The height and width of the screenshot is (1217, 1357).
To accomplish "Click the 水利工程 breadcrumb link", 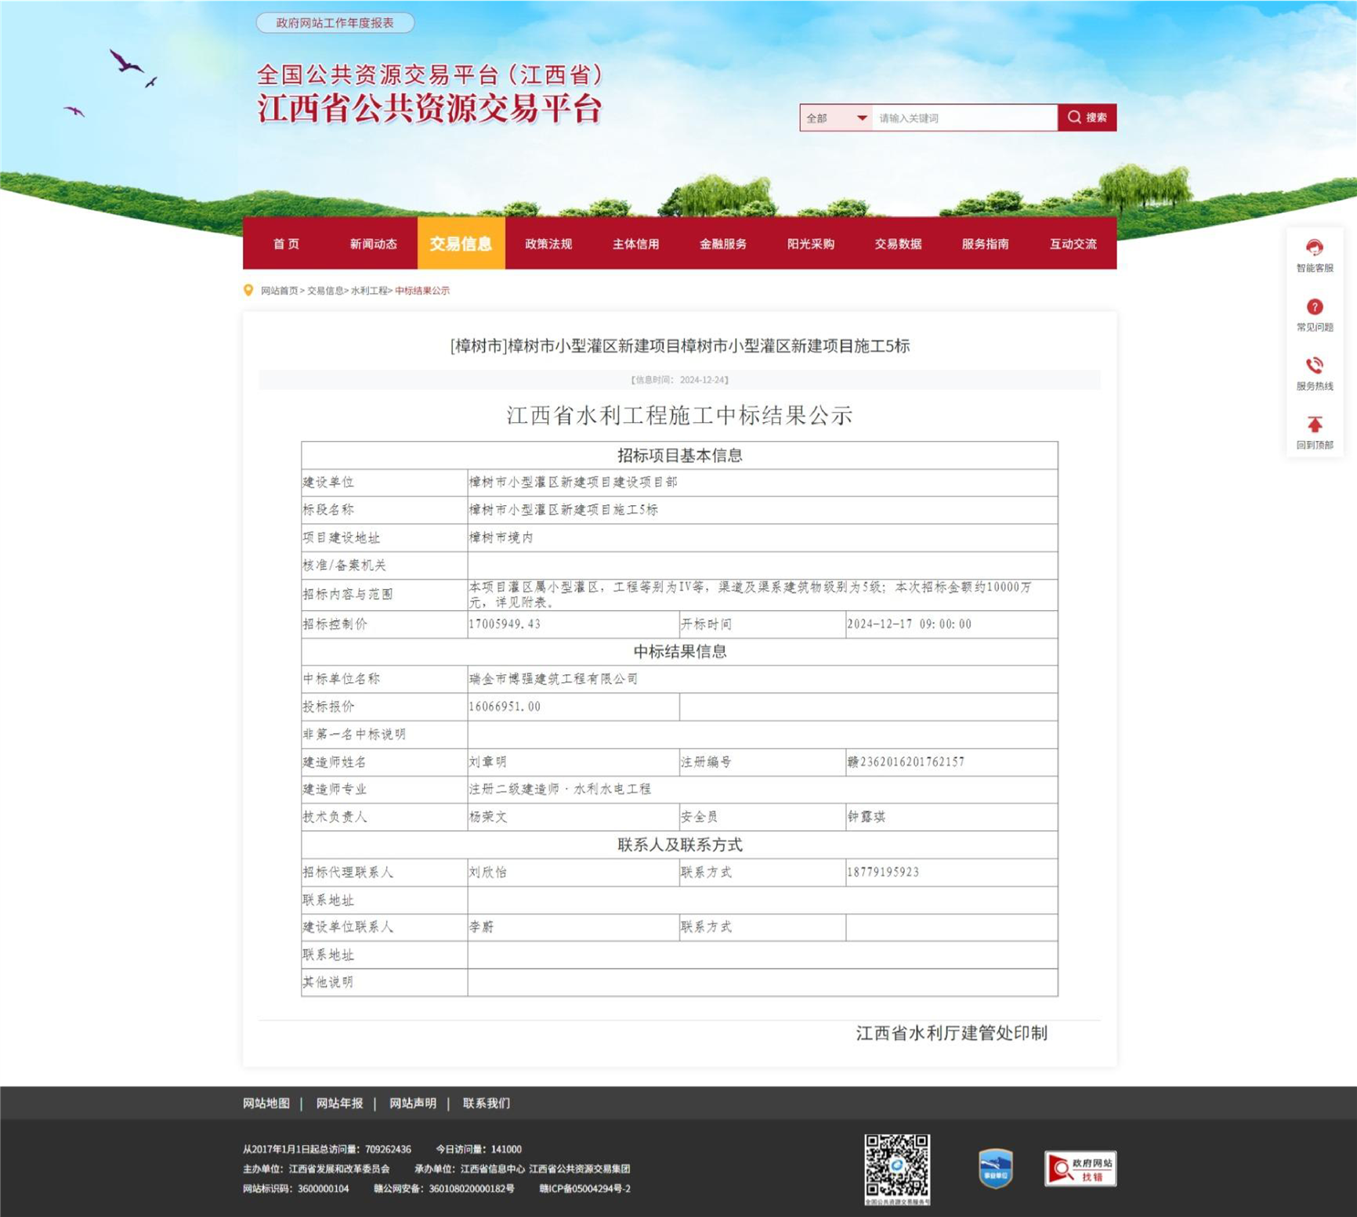I will [x=369, y=291].
